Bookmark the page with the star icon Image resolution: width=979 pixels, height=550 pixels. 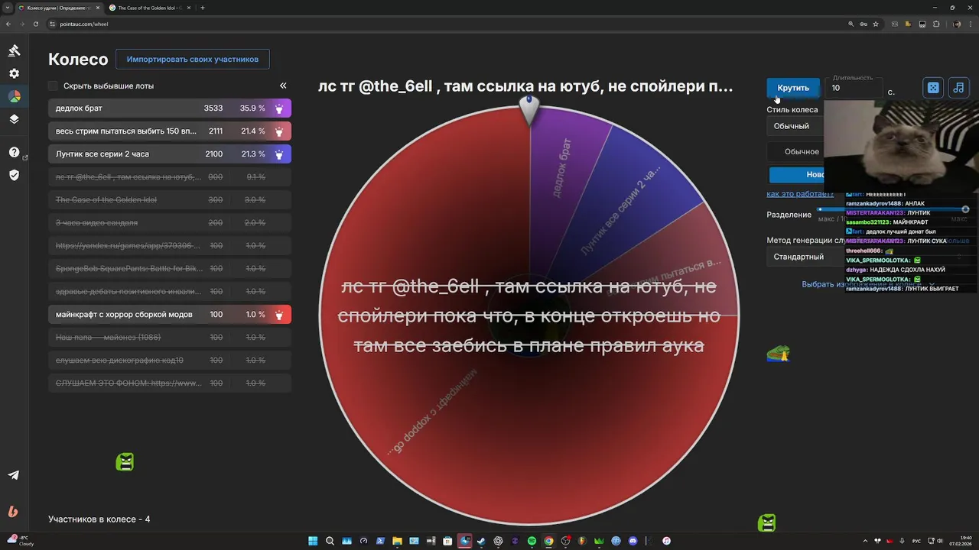point(876,24)
